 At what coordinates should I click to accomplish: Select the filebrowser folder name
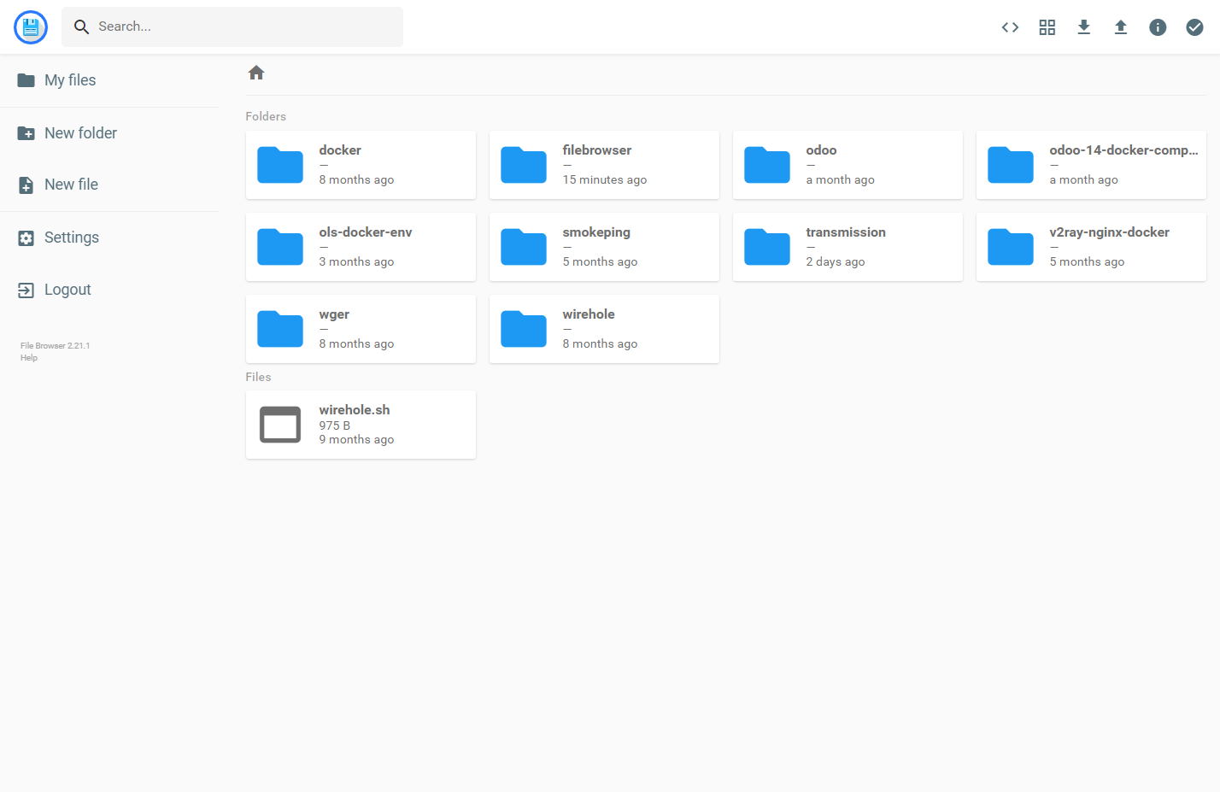tap(597, 150)
